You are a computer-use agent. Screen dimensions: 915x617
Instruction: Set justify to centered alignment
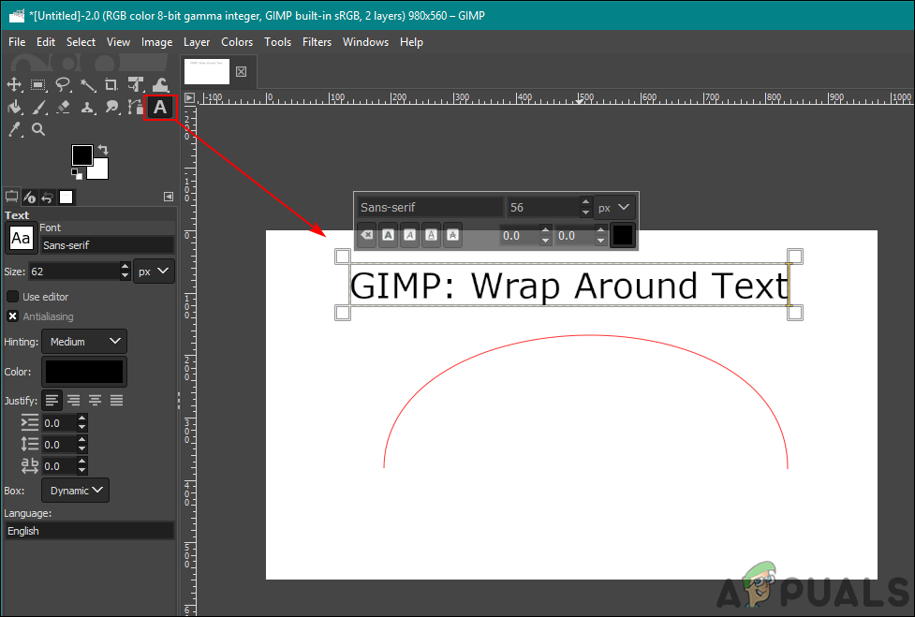(x=95, y=400)
